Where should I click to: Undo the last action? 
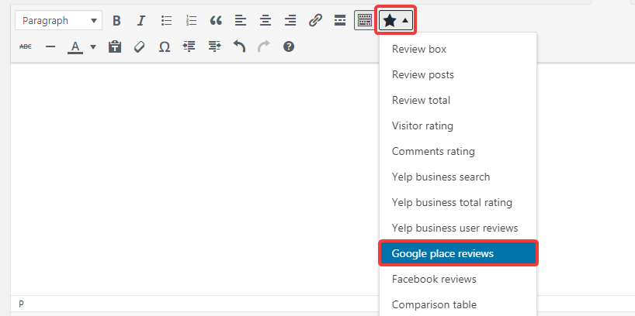[239, 47]
